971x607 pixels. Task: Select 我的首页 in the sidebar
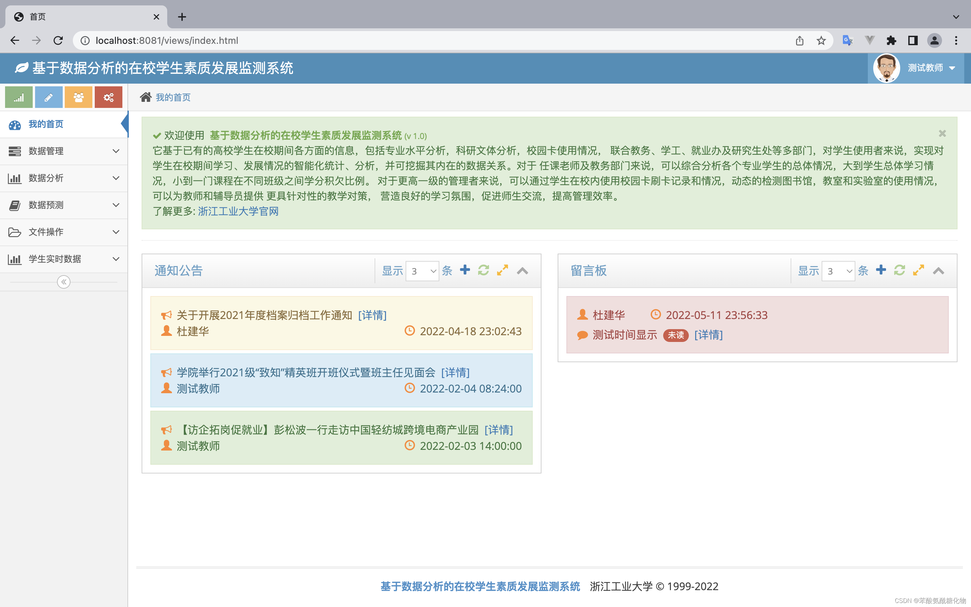(x=46, y=124)
